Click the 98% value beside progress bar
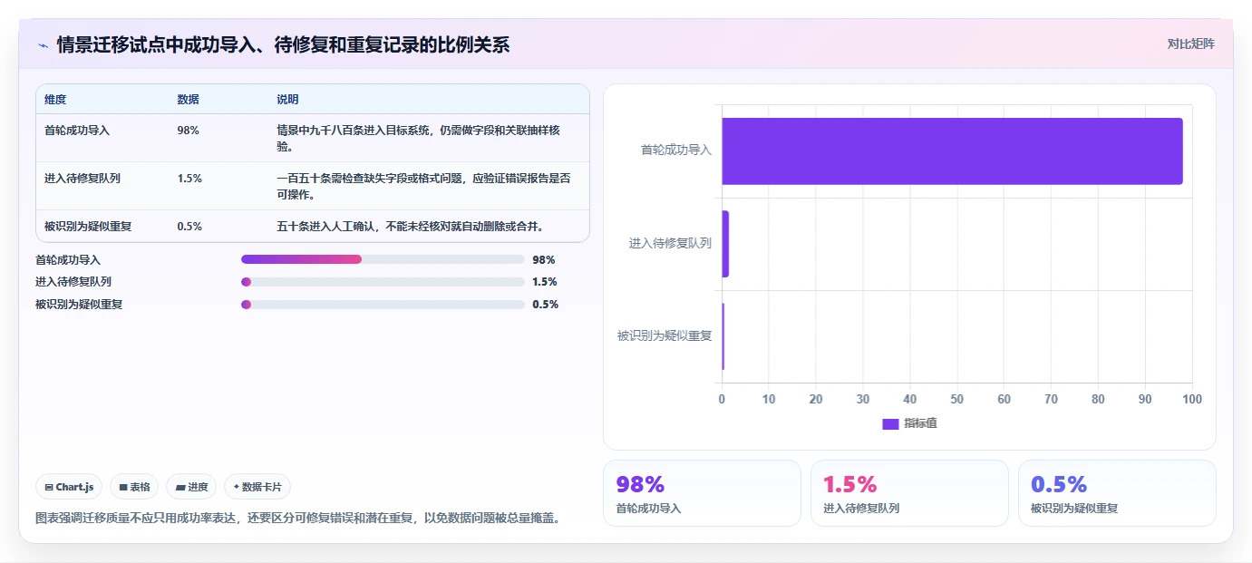Viewport: 1252px width, 563px height. (543, 260)
